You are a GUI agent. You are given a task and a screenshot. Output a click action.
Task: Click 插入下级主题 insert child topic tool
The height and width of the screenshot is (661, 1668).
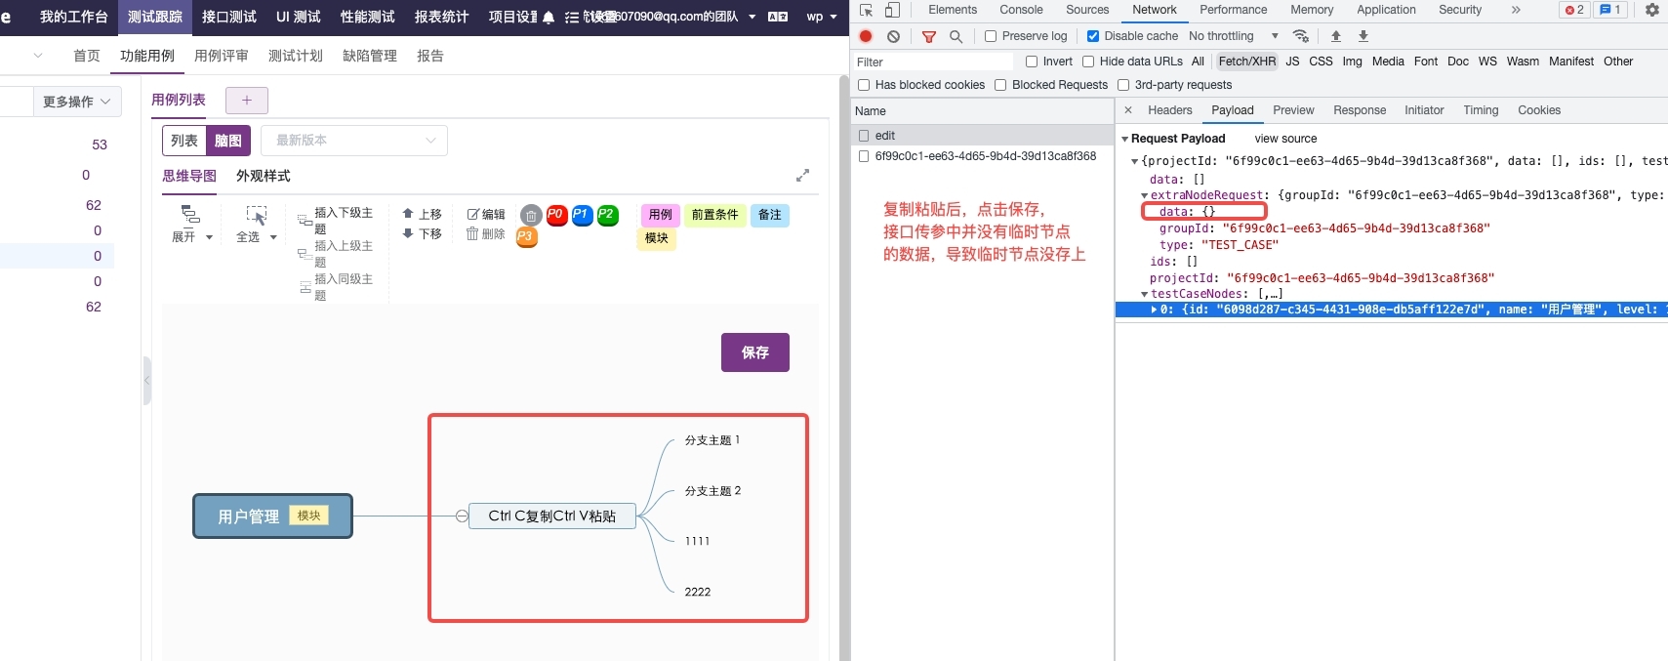336,221
